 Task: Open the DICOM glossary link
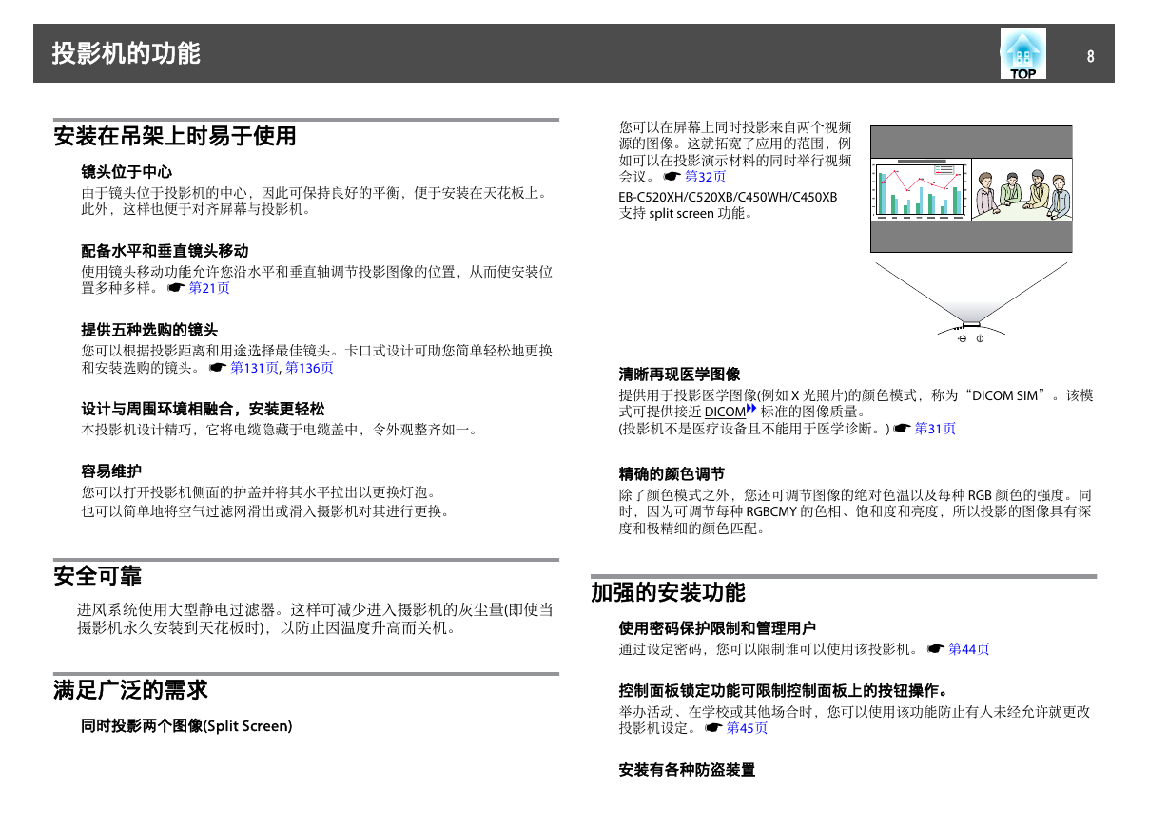(725, 413)
